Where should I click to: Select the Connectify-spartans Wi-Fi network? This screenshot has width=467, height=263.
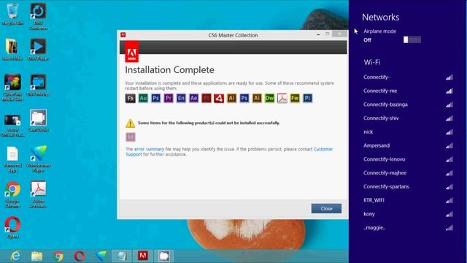point(408,187)
